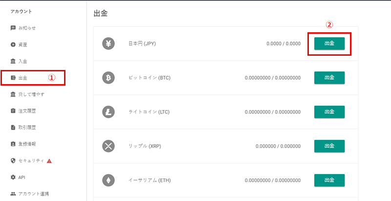Click the Bitcoin coin icon

[108, 78]
